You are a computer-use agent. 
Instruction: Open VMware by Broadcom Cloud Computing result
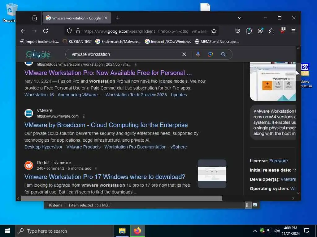pyautogui.click(x=106, y=125)
